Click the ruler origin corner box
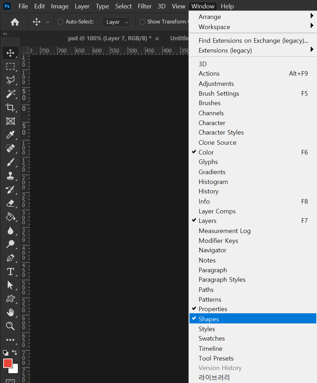 (25, 50)
